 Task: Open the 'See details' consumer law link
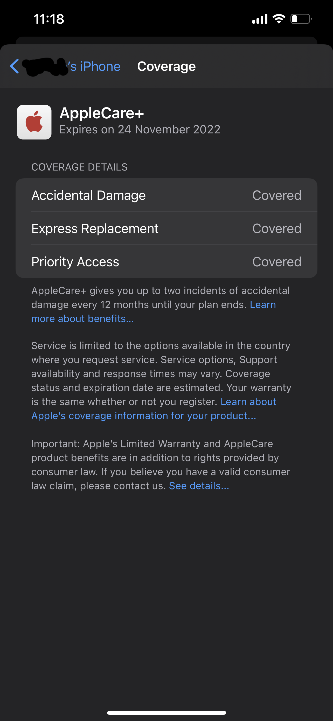point(199,486)
